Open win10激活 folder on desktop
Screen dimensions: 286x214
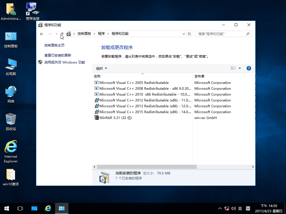click(x=11, y=177)
